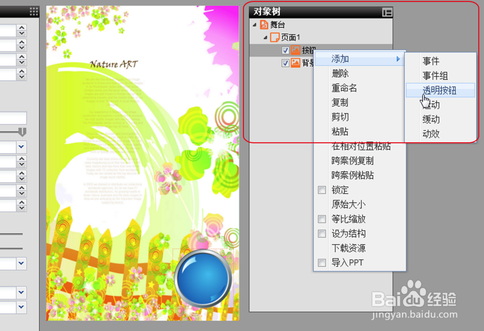Click the 舞台 label in object tree
The width and height of the screenshot is (484, 331).
[277, 25]
